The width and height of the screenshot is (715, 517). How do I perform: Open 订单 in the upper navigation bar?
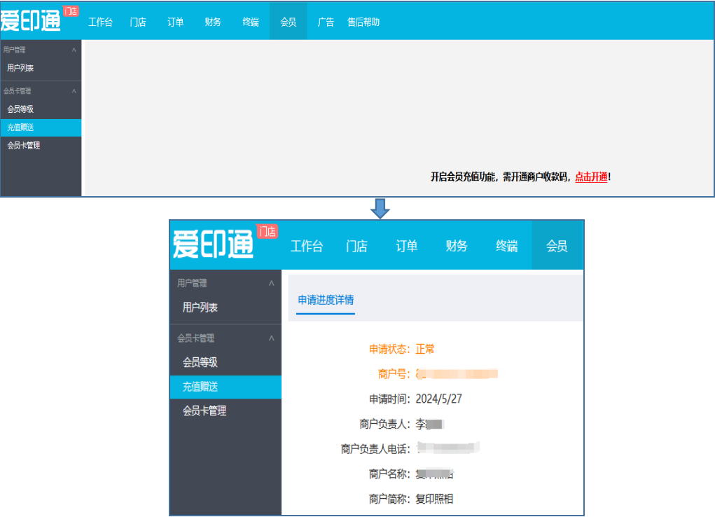tap(175, 22)
